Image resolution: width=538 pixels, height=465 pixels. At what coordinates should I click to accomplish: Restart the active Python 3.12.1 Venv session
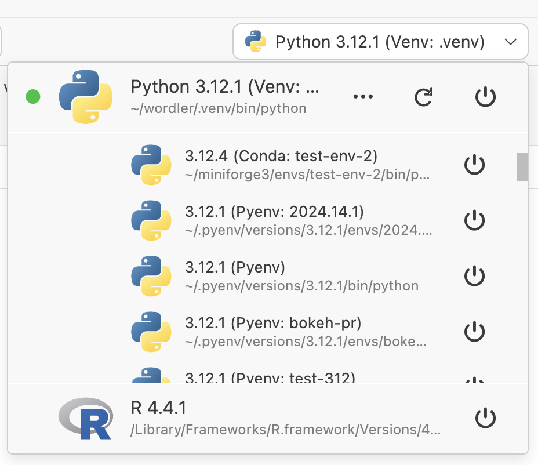pos(423,97)
